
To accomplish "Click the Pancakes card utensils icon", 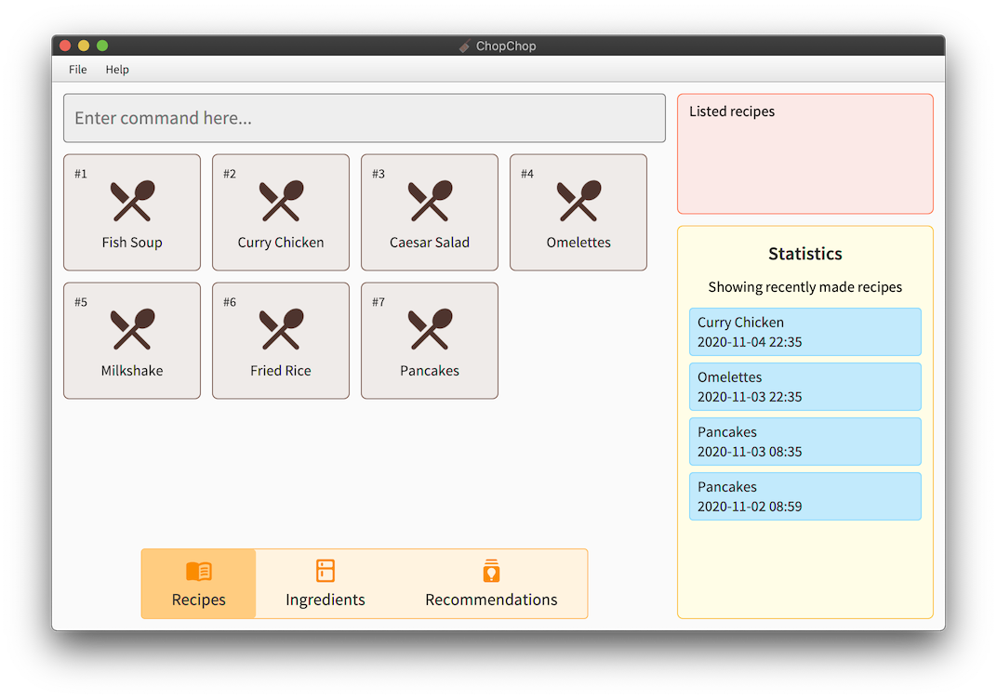I will coord(430,329).
